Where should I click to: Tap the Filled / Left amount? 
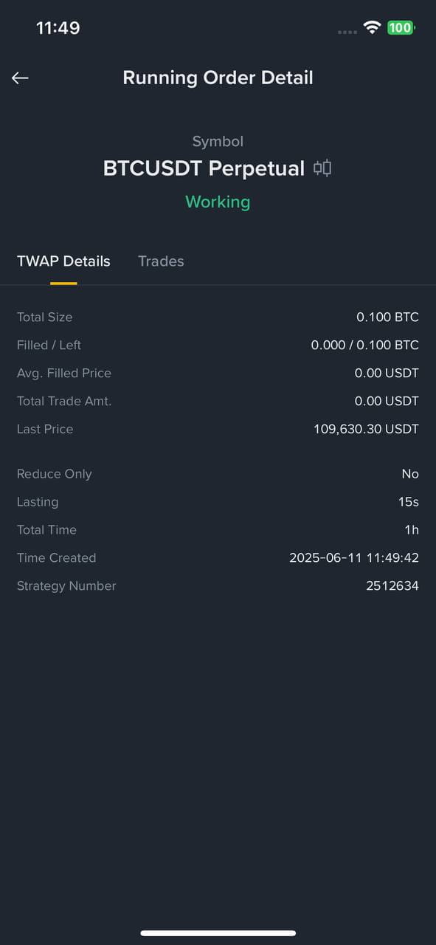(x=365, y=346)
